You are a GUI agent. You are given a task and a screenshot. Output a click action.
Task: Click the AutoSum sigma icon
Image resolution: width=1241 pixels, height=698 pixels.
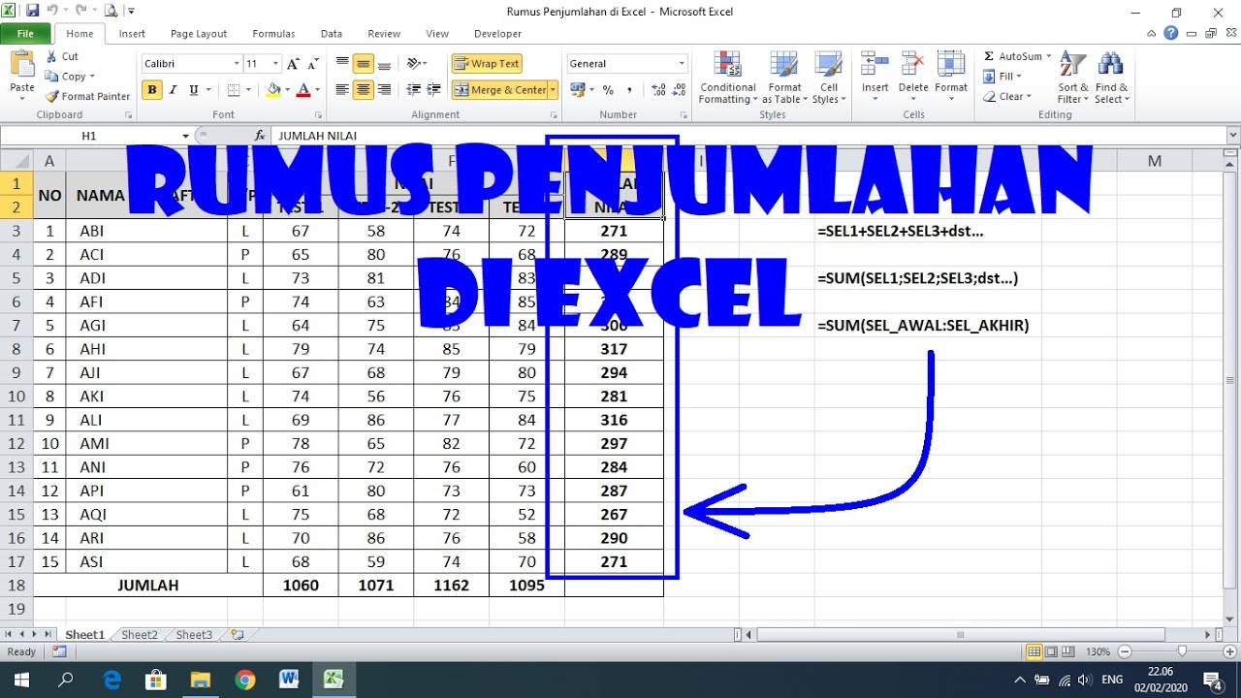pos(989,56)
